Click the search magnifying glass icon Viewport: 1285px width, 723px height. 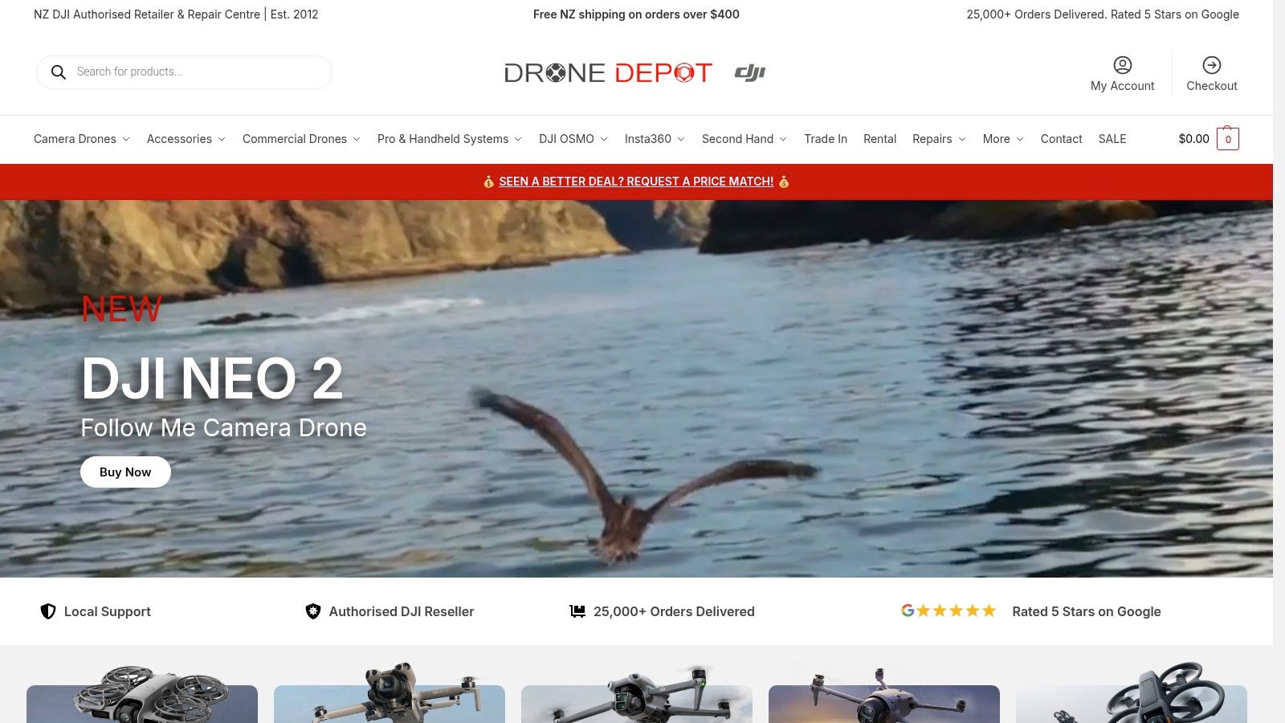pos(59,71)
